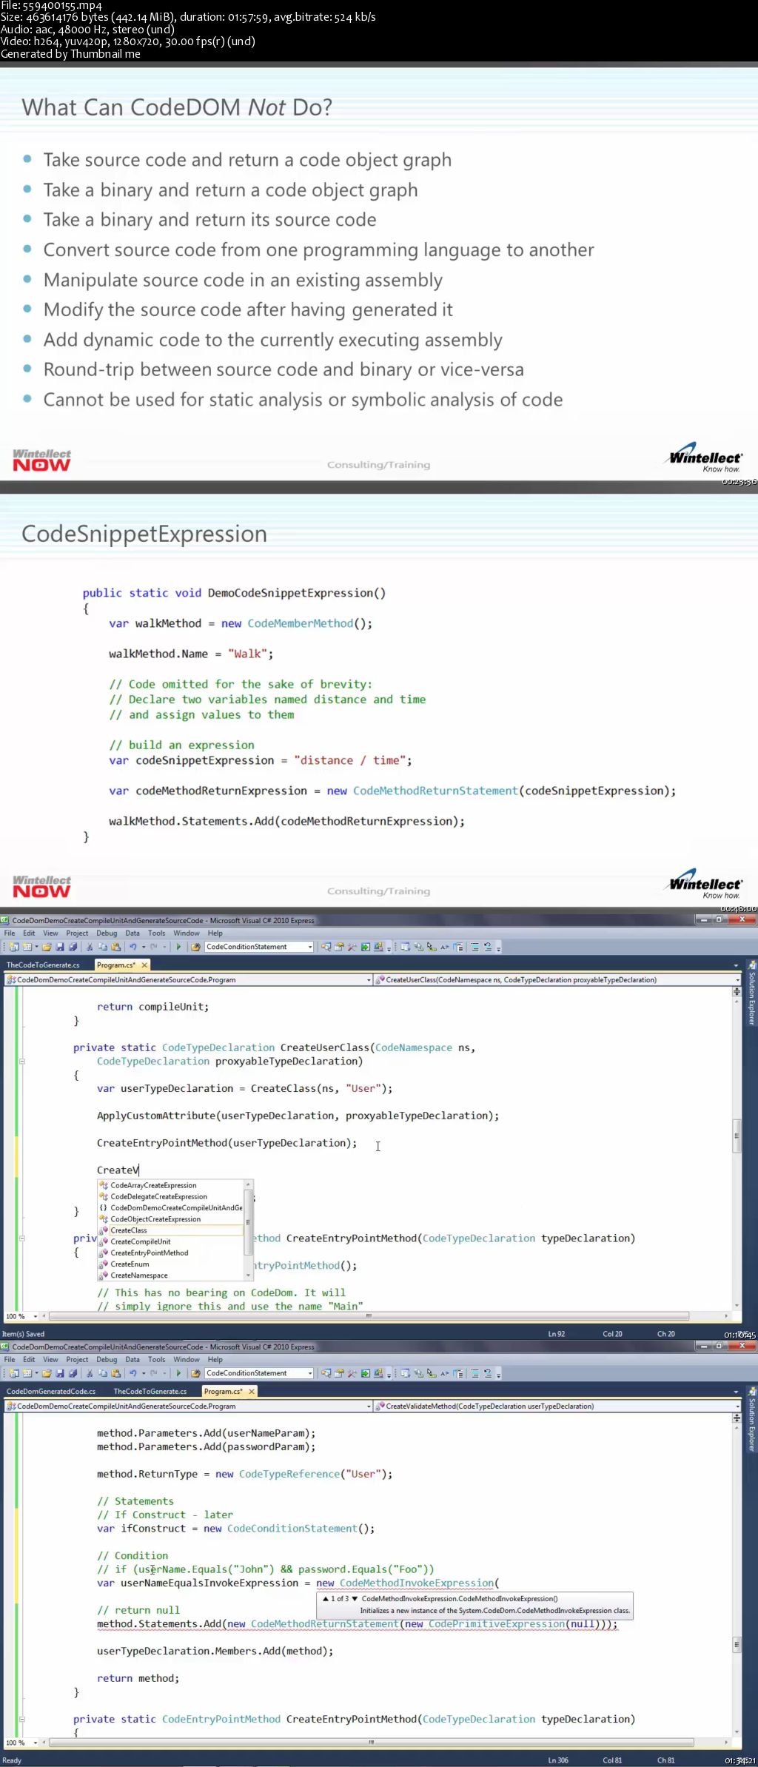Open the CreateValidateMethod member dropdown

pos(737,1406)
